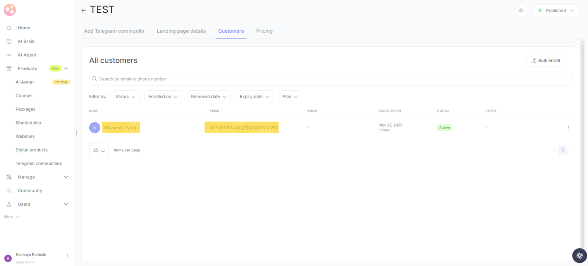Click the eye preview icon

521,11
